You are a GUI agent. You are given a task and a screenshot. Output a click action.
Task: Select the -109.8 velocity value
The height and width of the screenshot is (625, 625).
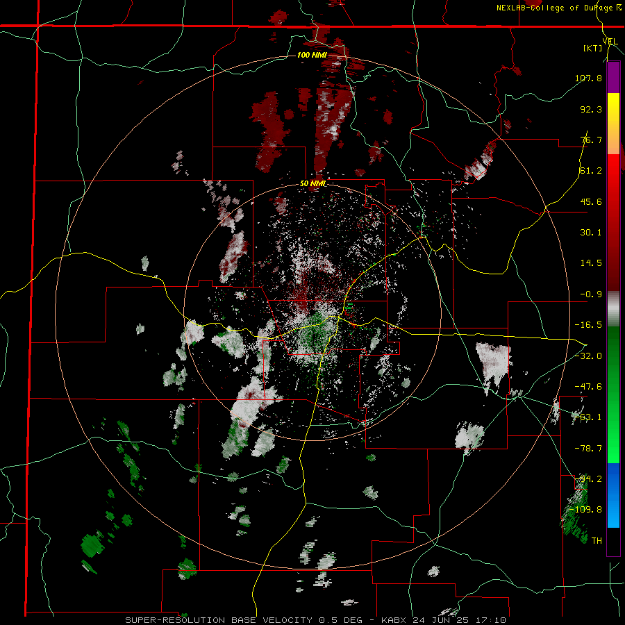point(586,510)
